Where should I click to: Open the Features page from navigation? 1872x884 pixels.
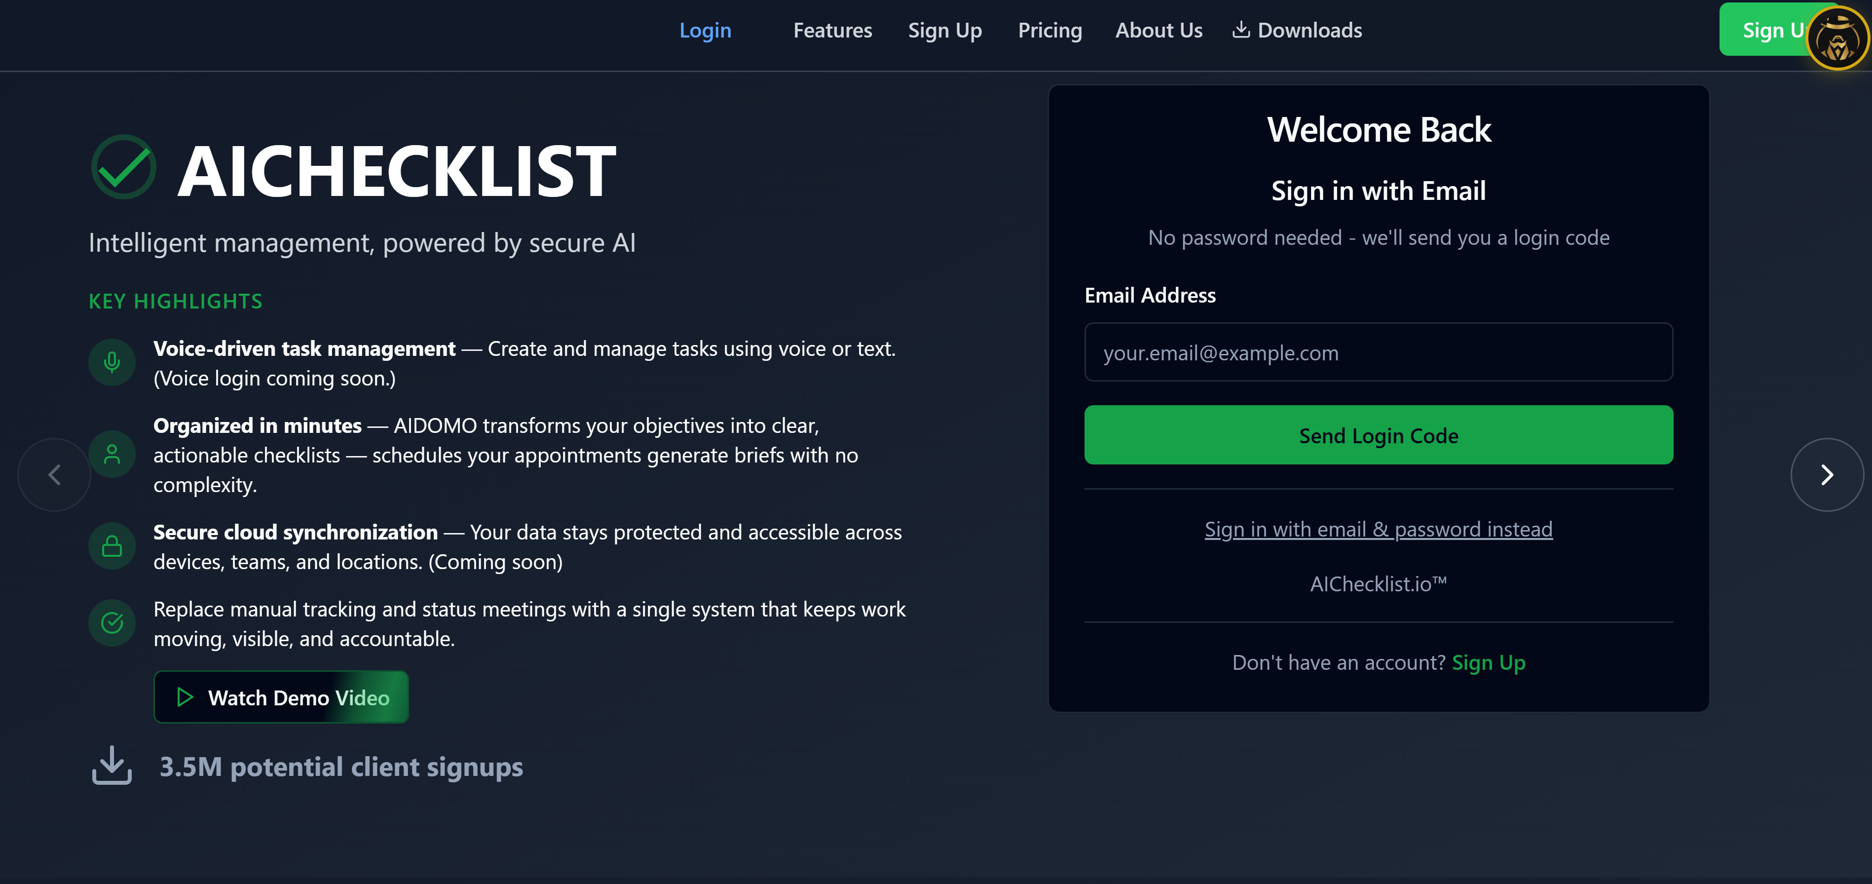832,30
